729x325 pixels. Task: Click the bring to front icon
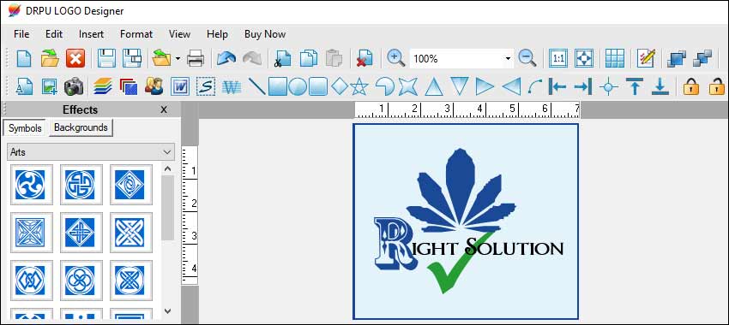(676, 59)
